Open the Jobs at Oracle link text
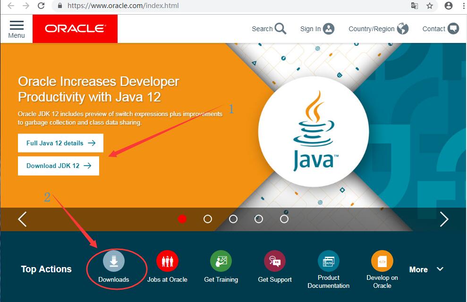467x302 pixels. pos(167,279)
